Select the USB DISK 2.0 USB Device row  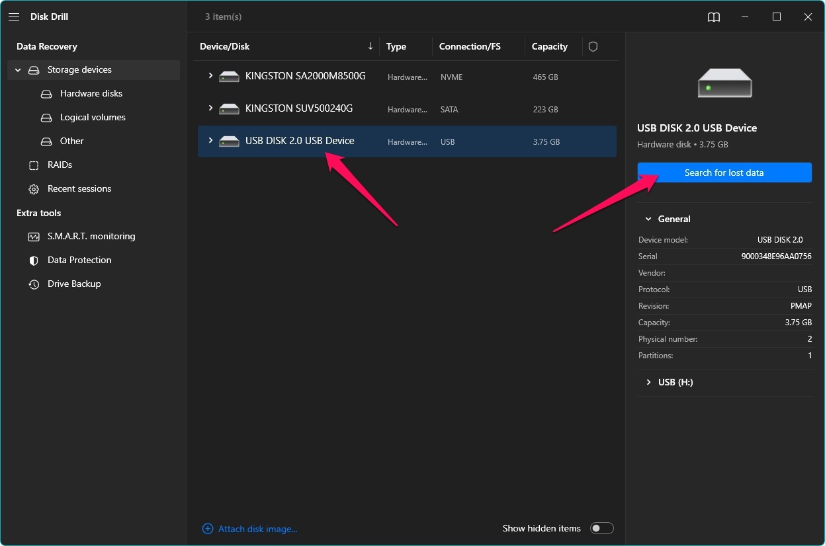click(300, 141)
